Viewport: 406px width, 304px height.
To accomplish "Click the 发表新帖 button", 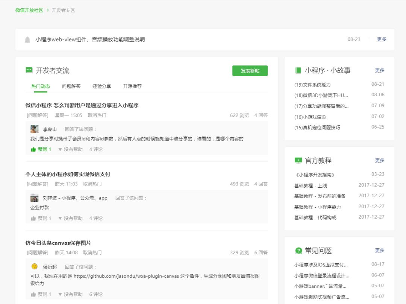I will (250, 71).
